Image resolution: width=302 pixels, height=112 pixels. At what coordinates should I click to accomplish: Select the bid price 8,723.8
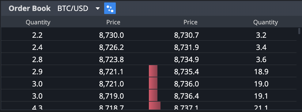click(111, 60)
